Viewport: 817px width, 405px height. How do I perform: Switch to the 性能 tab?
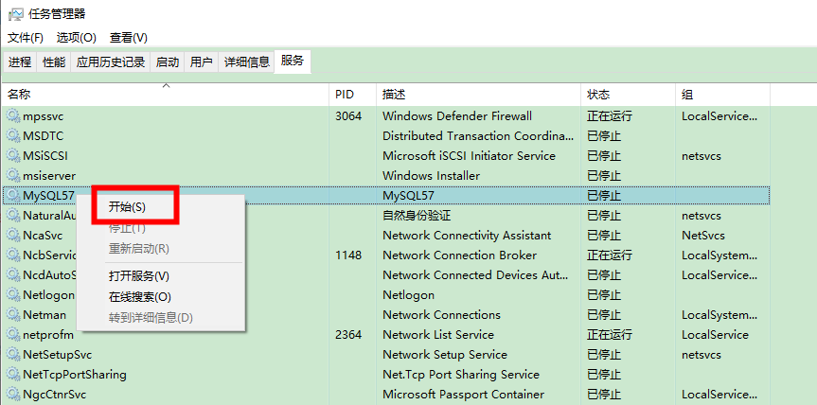coord(54,62)
